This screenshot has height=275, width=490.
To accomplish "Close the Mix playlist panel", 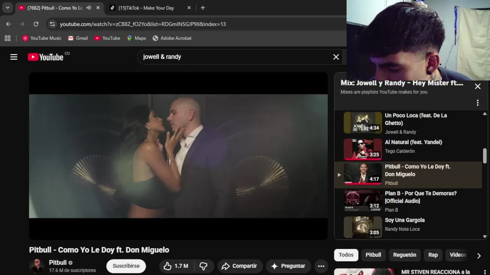I will pos(478,86).
